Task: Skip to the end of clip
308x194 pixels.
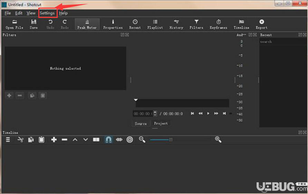Action: 224,114
